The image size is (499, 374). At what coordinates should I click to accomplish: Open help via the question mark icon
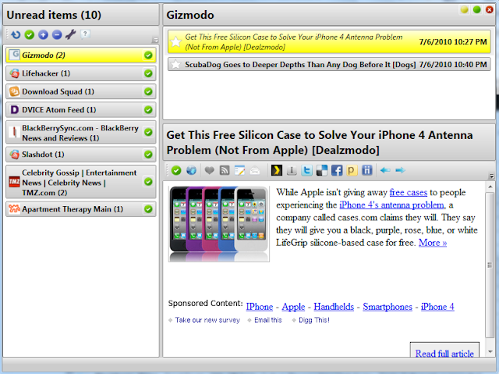click(85, 34)
